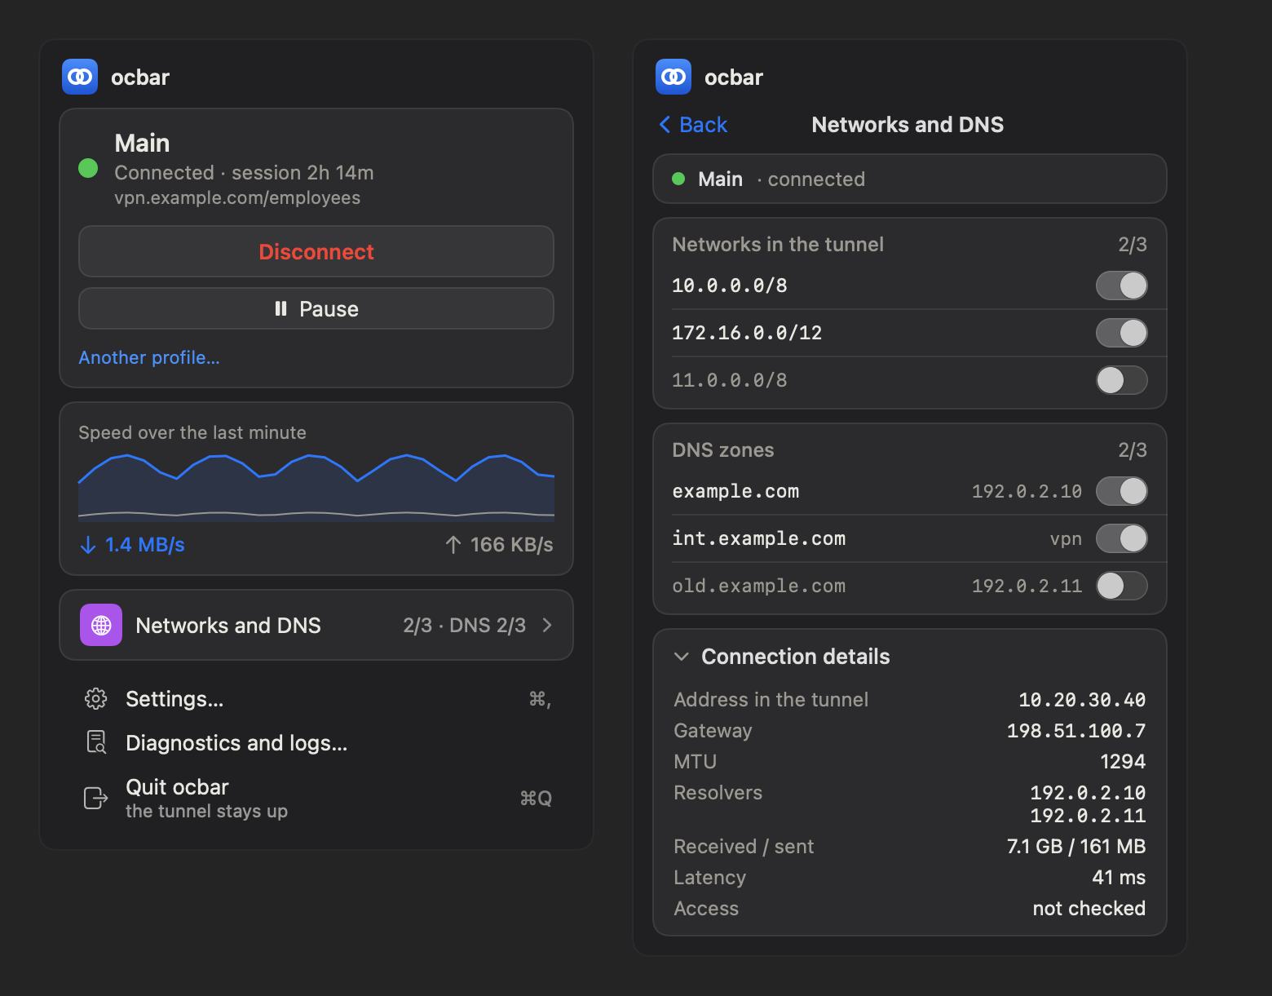Image resolution: width=1272 pixels, height=996 pixels.
Task: Click the 2/3 · DNS 2/3 summary text
Action: (x=464, y=625)
